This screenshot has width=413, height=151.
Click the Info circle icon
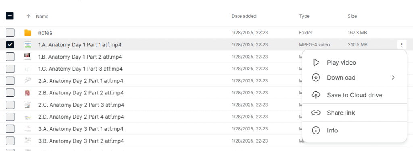tap(316, 130)
